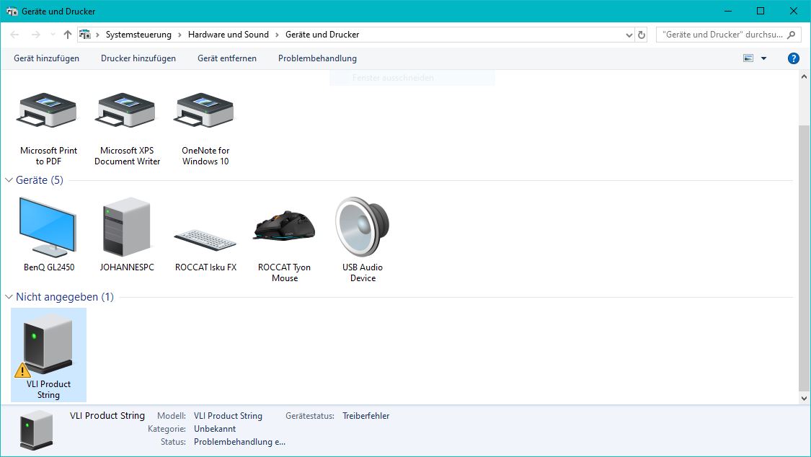The width and height of the screenshot is (811, 457).
Task: Click the Unbekannt category value
Action: tap(215, 429)
